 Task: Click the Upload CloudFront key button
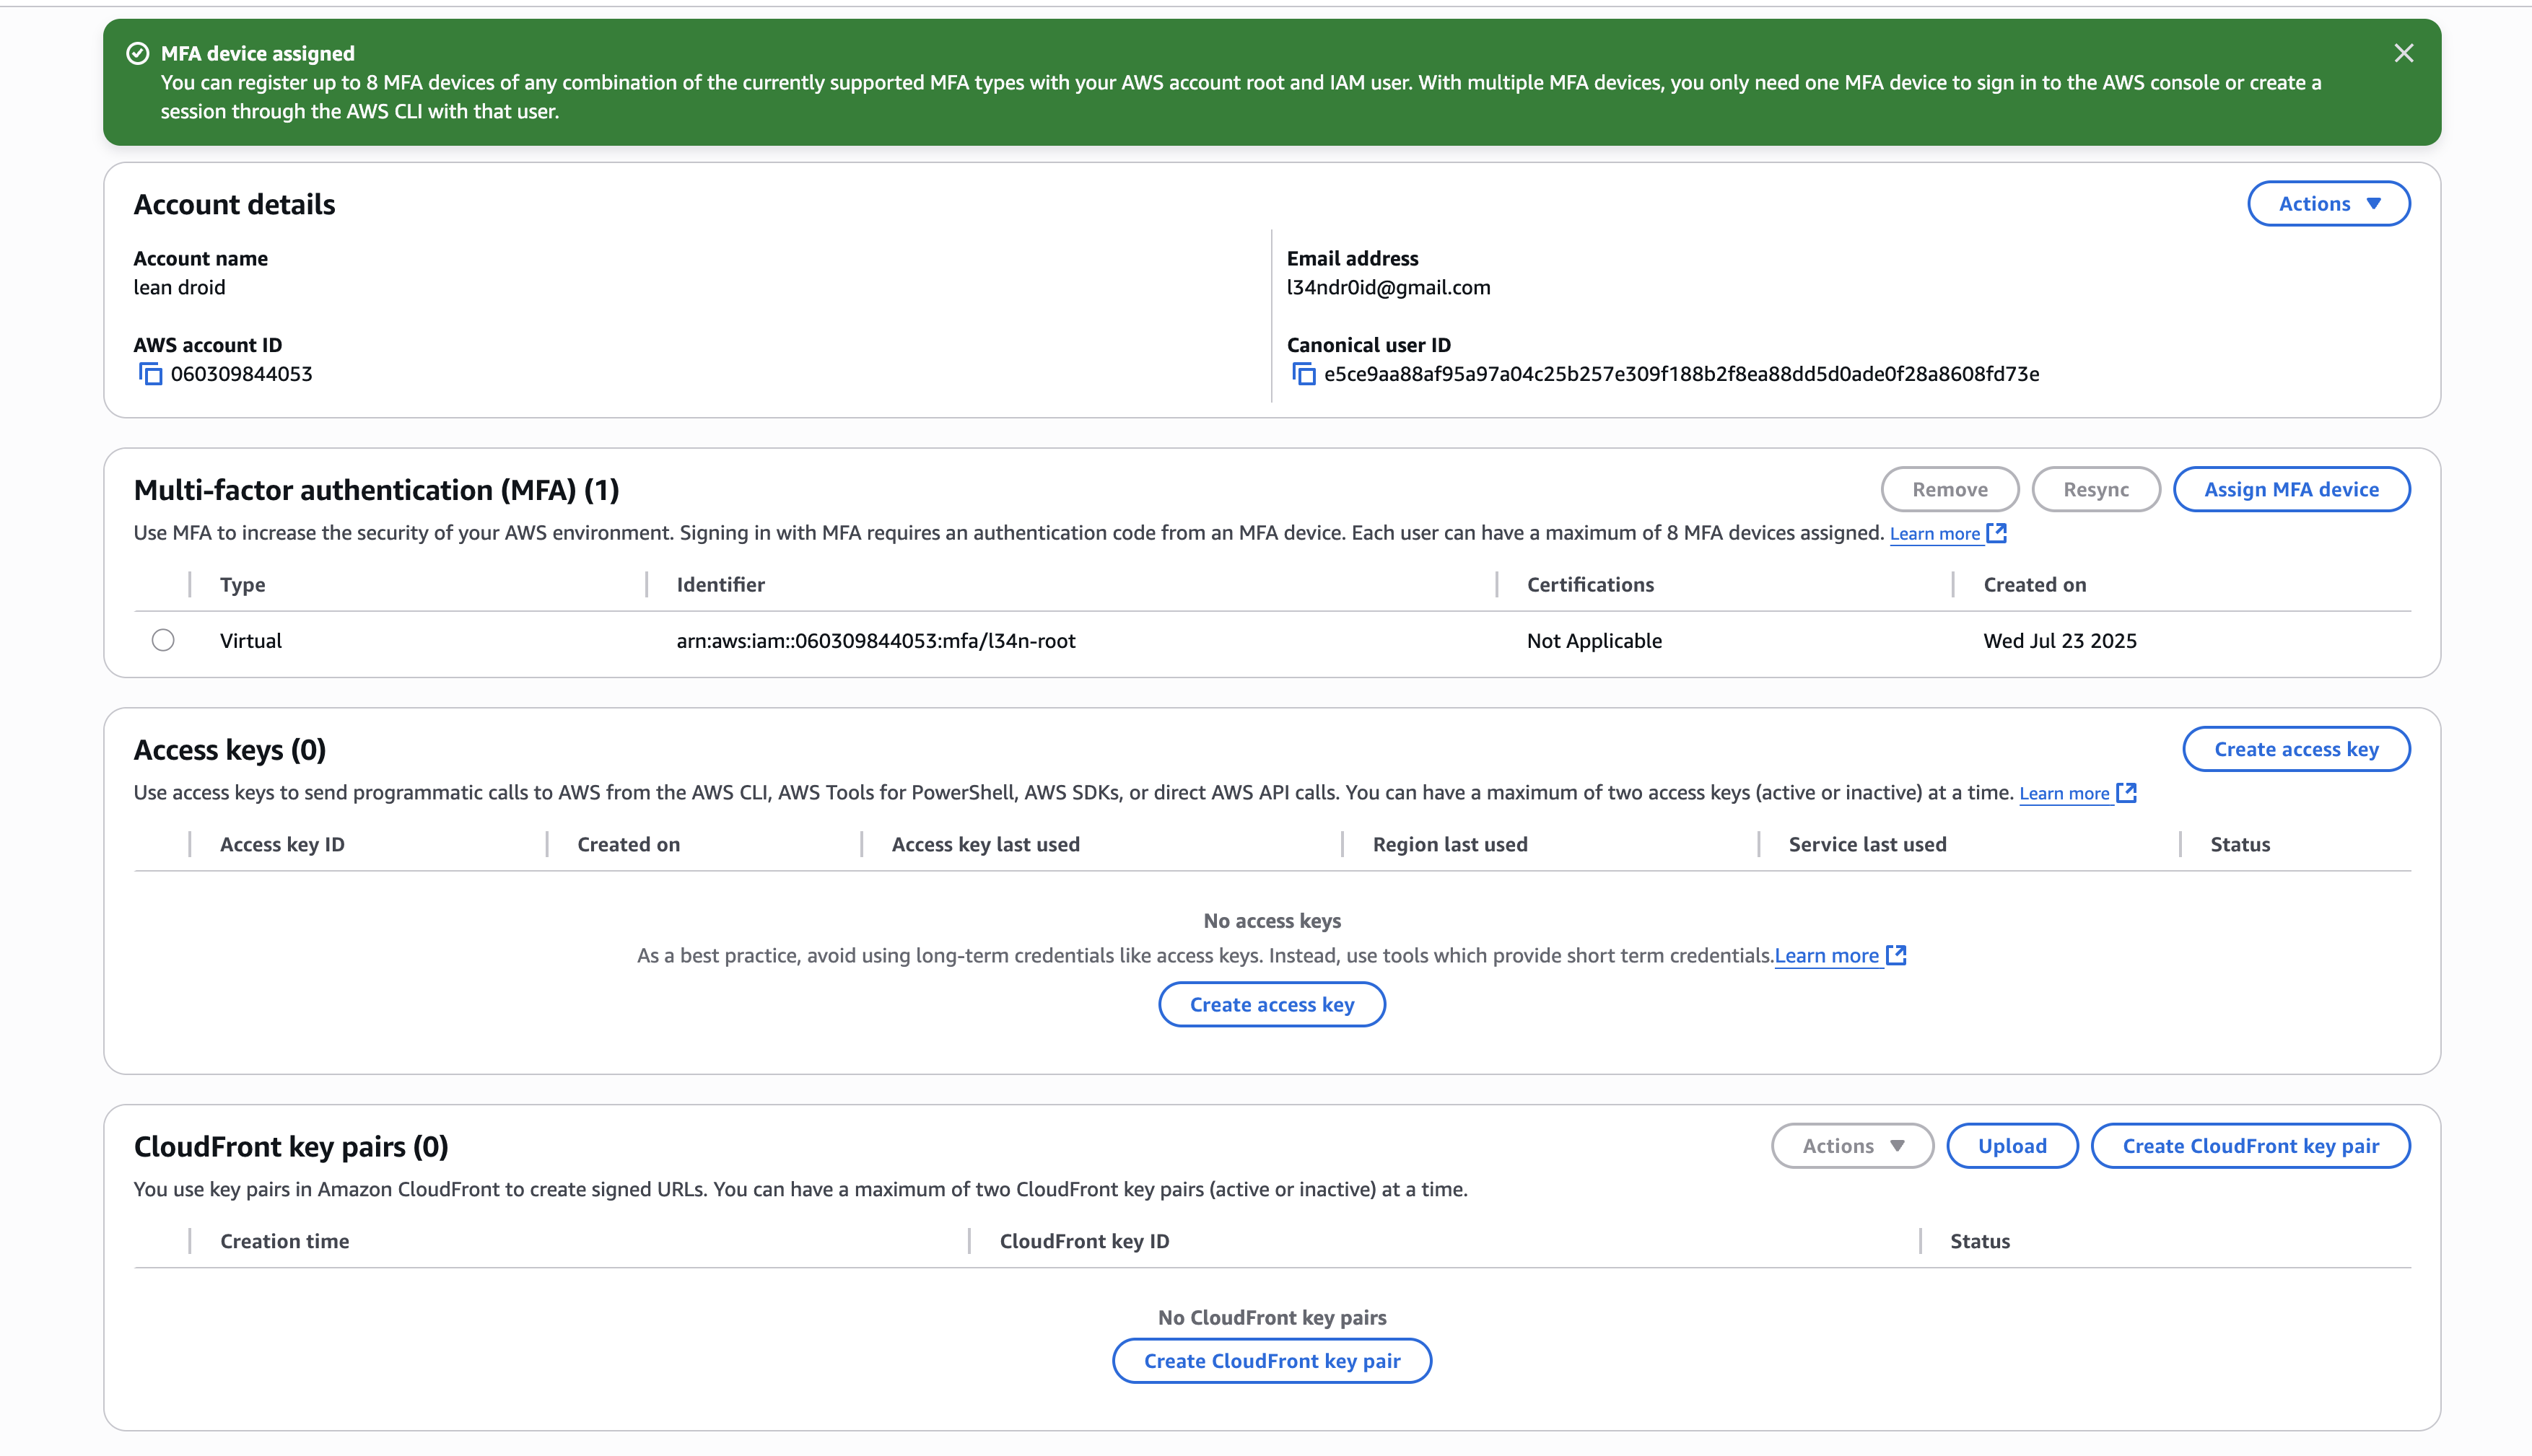2012,1146
